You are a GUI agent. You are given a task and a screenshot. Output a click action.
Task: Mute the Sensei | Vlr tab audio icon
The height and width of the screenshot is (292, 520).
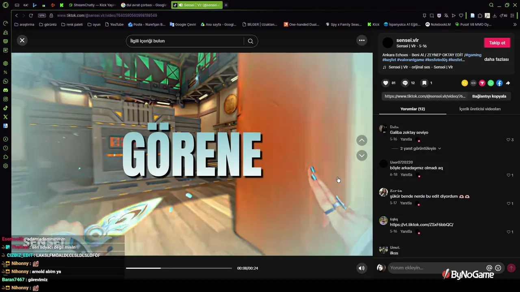(180, 5)
